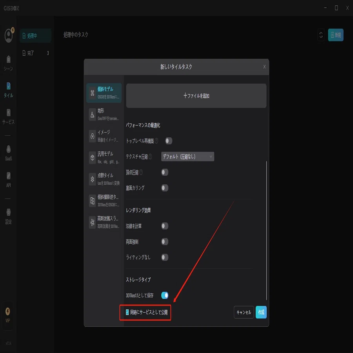Select 傾斜モデル task type
The height and width of the screenshot is (353, 353).
coord(104,93)
